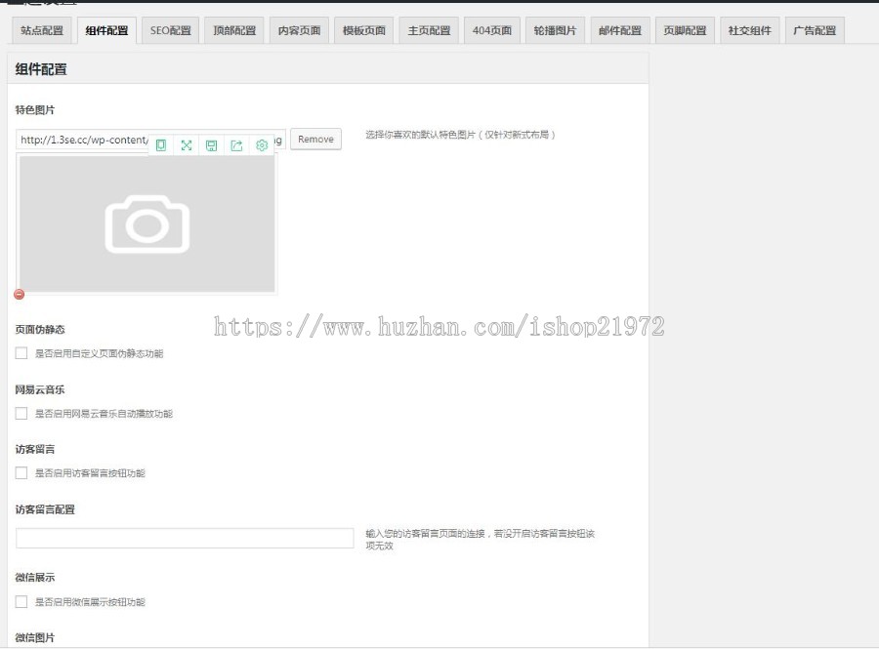
Task: Click the save floppy disk icon
Action: 211,145
